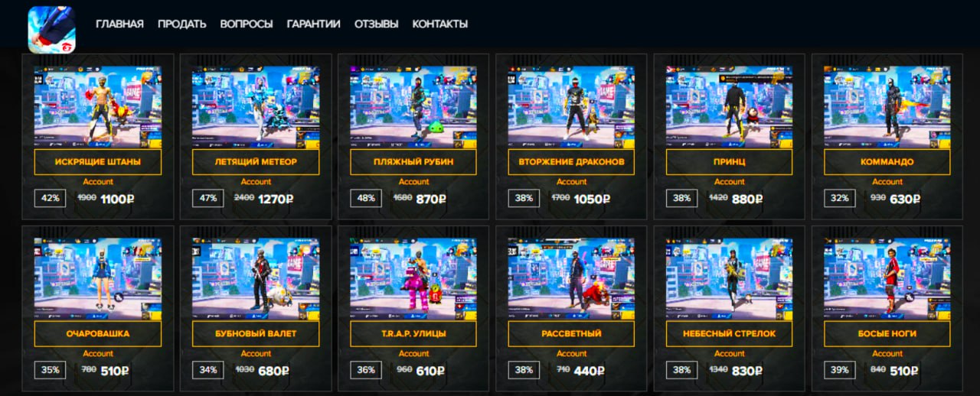Open the ПЛЯЖНЫЙ РУБИН listing button
980x396 pixels.
click(x=413, y=162)
